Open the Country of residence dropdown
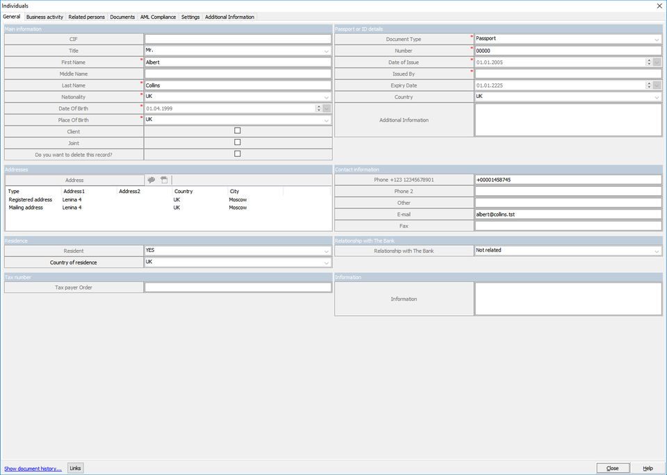Viewport: 667px width, 475px height. (x=327, y=262)
